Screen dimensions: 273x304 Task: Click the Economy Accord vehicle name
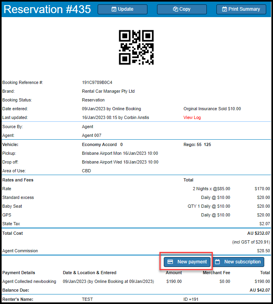click(99, 144)
